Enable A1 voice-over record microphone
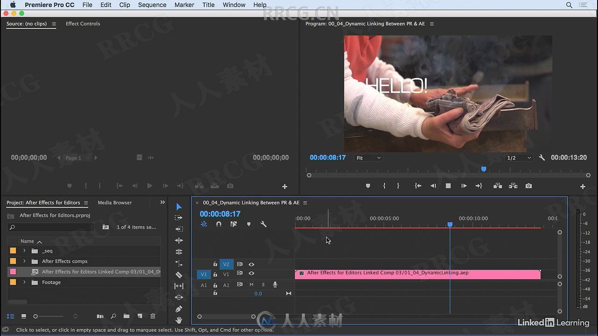The image size is (598, 336). point(275,285)
